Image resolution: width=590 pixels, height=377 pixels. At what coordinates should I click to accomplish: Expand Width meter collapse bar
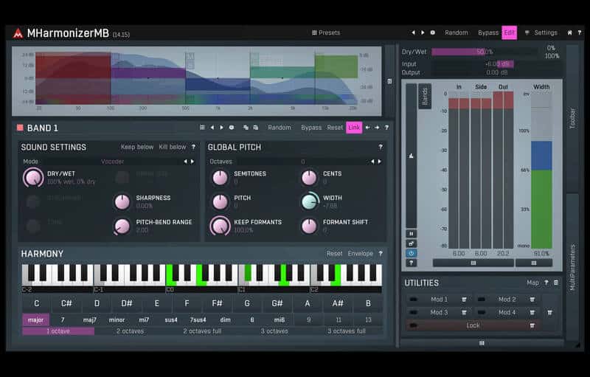point(533,263)
